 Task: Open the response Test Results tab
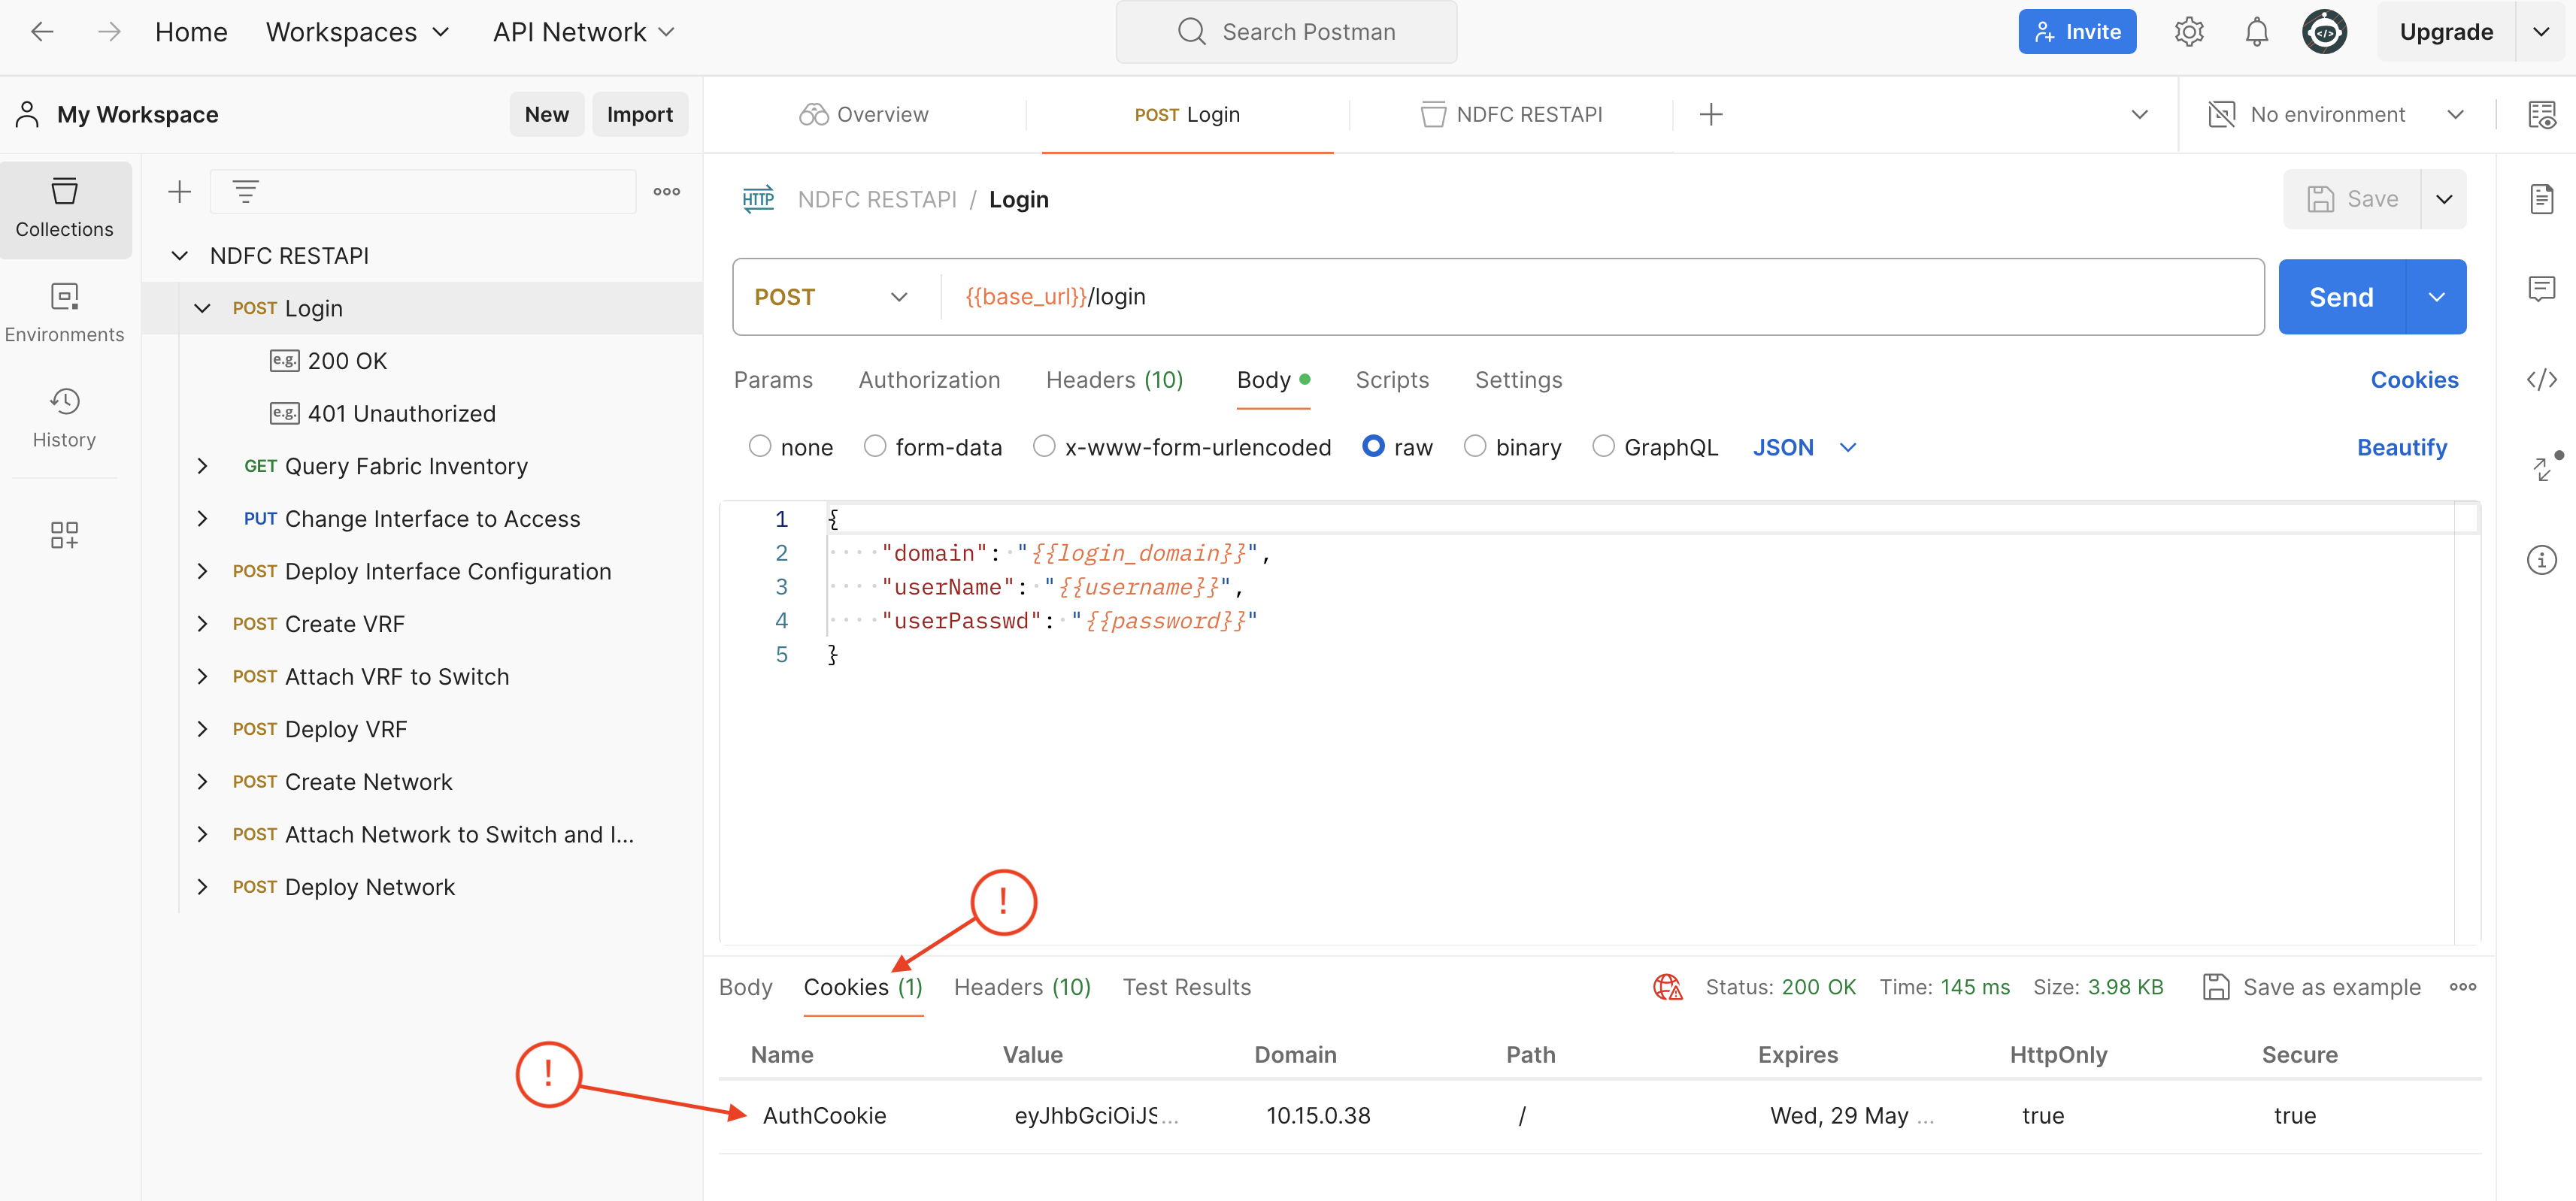[1186, 987]
